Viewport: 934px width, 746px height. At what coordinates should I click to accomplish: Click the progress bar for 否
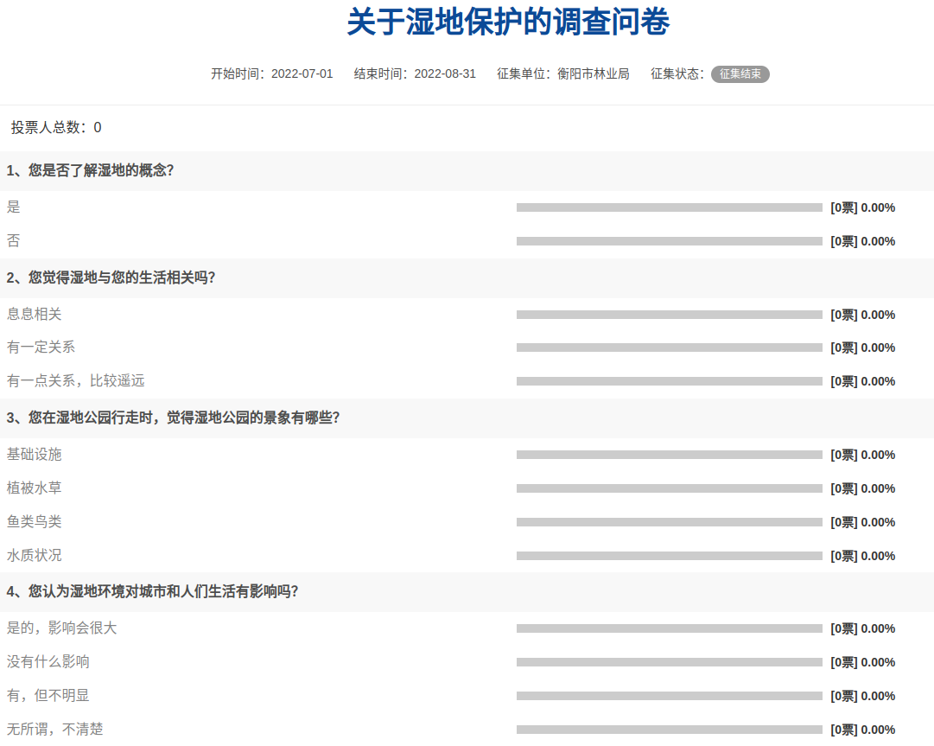(669, 241)
